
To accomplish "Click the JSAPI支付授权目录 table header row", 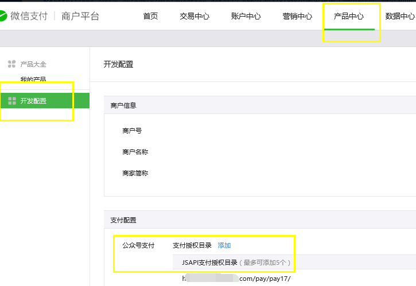I will (236, 263).
